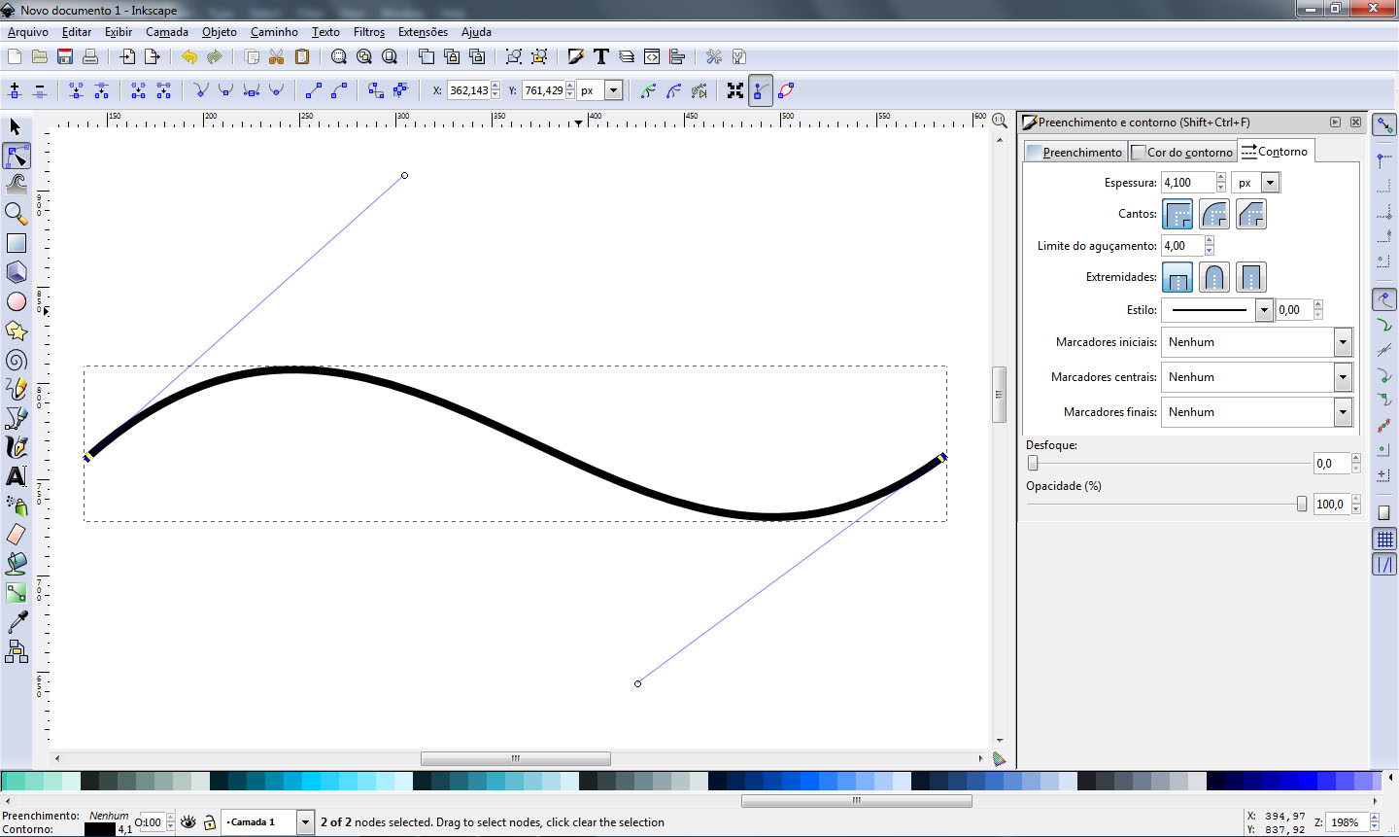Switch to Contorno tab
Viewport: 1399px width, 837px height.
coord(1276,151)
